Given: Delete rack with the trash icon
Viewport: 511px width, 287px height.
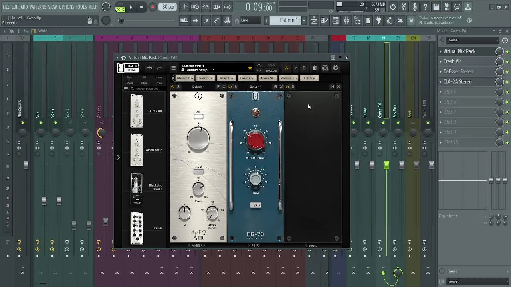Looking at the screenshot, I should [315, 68].
